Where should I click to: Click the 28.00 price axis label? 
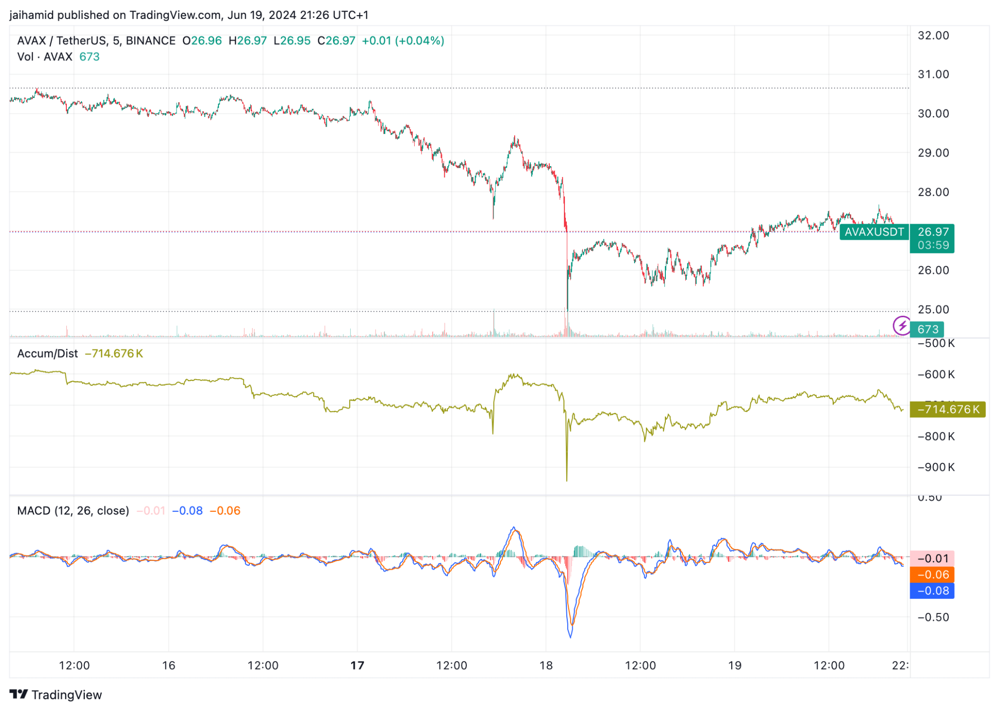tap(933, 192)
